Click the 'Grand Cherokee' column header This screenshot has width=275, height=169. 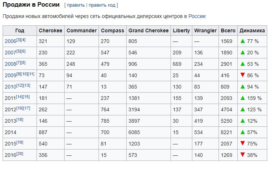click(x=148, y=30)
